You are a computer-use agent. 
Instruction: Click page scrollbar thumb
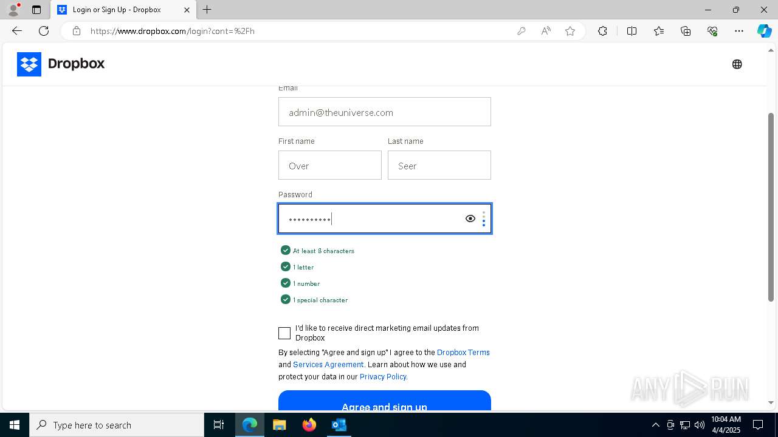(771, 206)
